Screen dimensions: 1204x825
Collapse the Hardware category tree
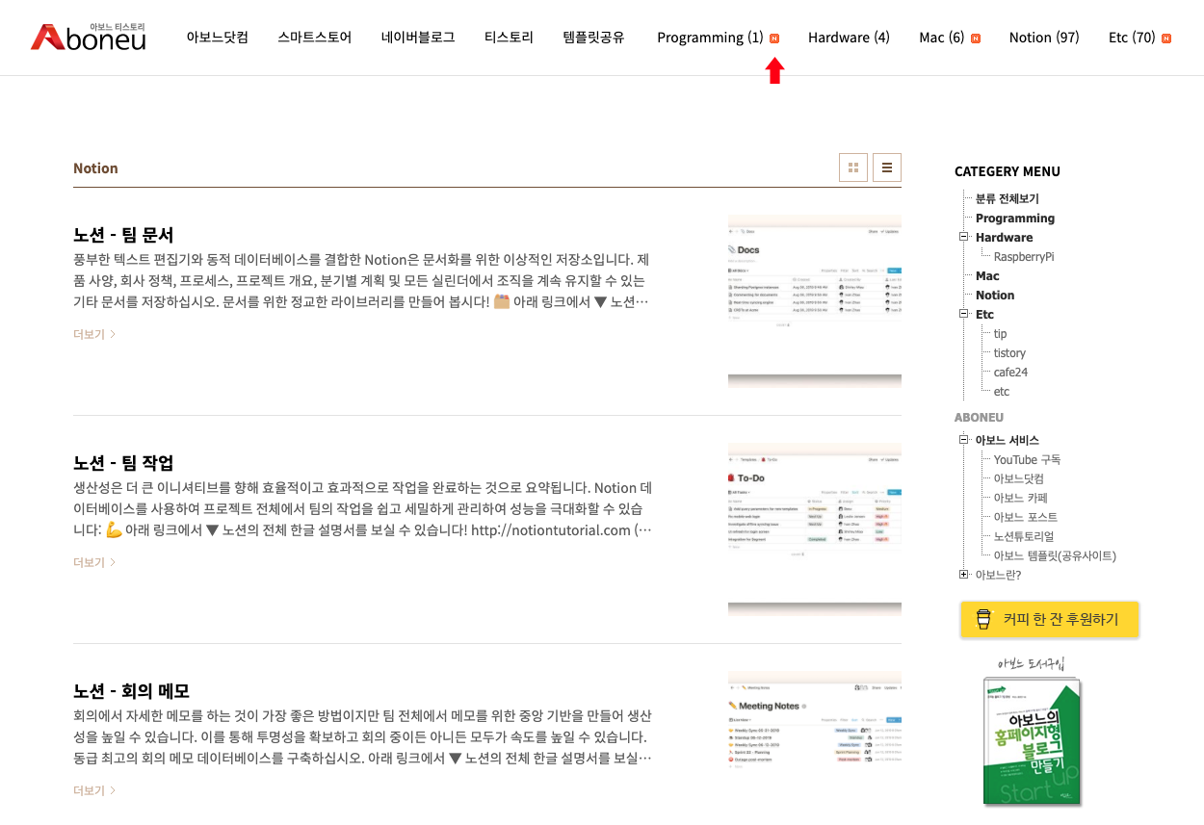tap(963, 237)
